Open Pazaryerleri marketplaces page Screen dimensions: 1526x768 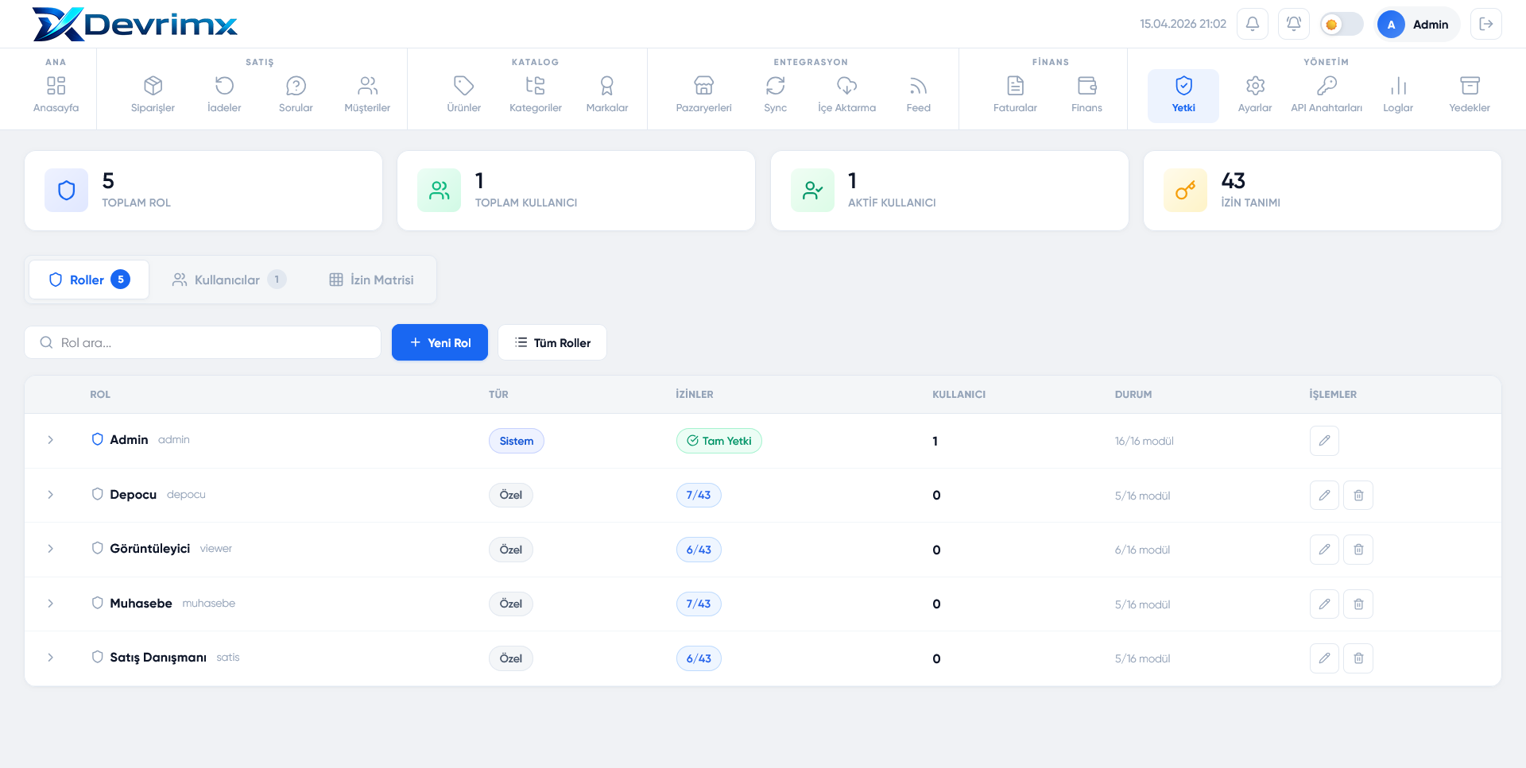pyautogui.click(x=704, y=95)
